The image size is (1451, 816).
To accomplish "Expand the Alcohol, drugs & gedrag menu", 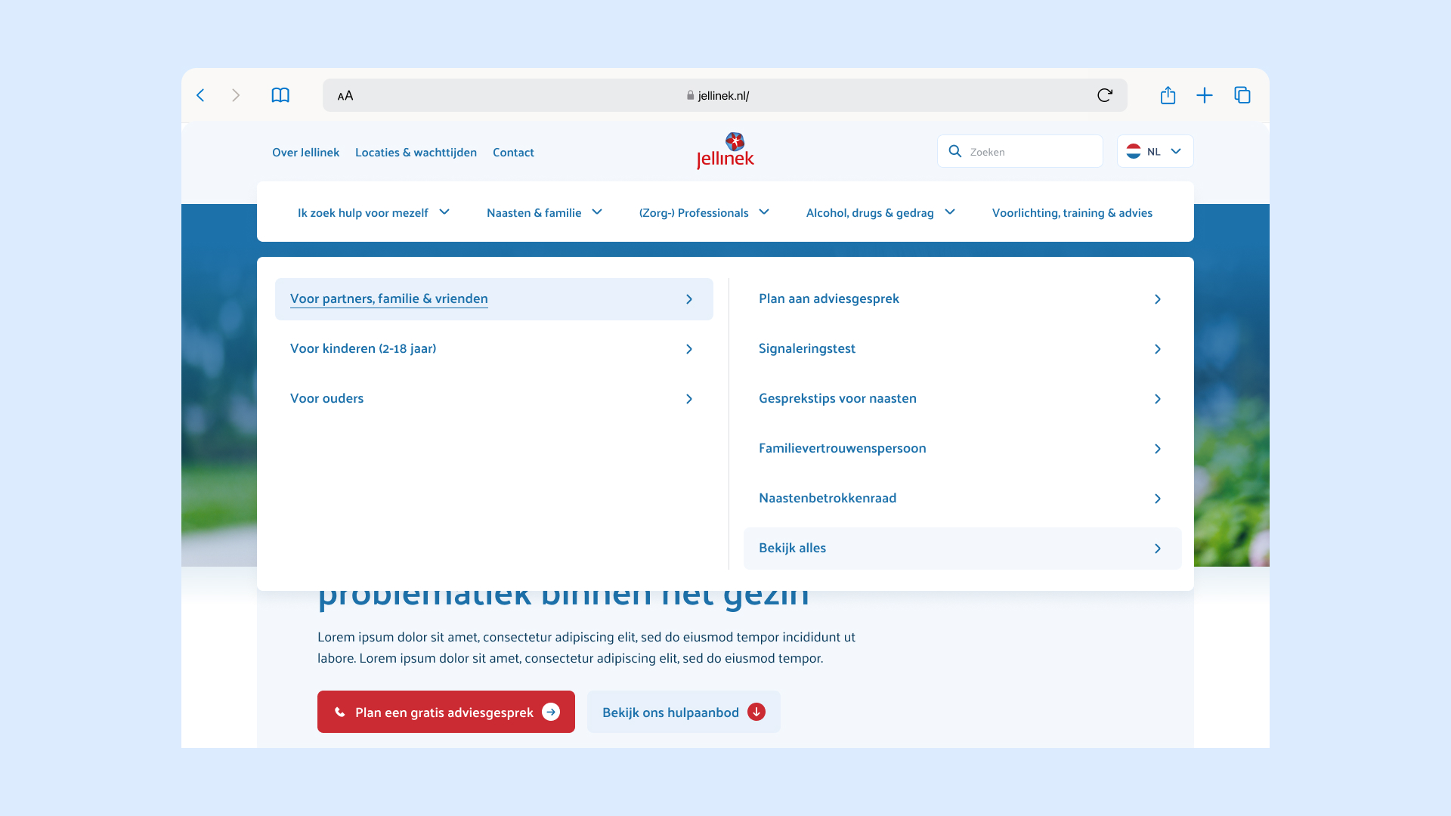I will pyautogui.click(x=880, y=213).
